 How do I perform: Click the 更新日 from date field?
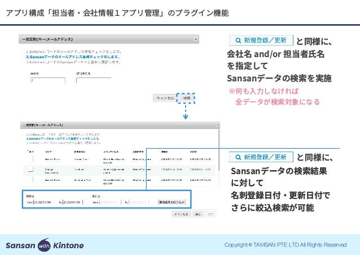pyautogui.click(x=110, y=202)
